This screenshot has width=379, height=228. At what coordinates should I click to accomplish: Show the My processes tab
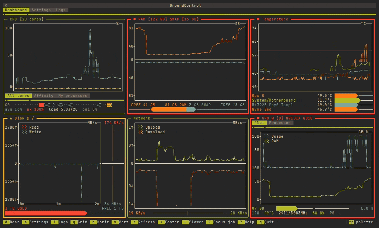[72, 96]
